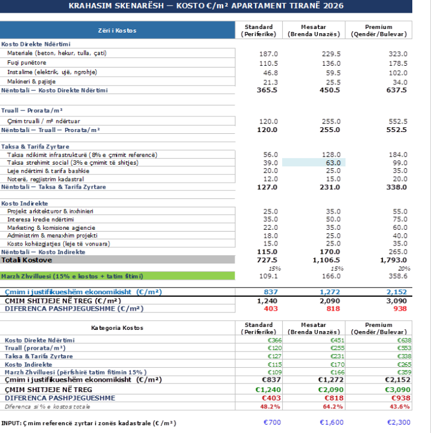Select the Kategoria Kostos header cell
Screen dimensions: 431x433
click(118, 328)
